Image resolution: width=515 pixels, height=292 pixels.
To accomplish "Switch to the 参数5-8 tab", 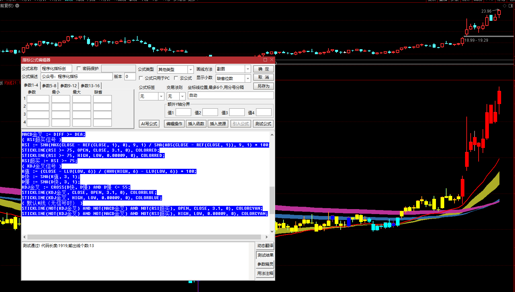I will [49, 86].
